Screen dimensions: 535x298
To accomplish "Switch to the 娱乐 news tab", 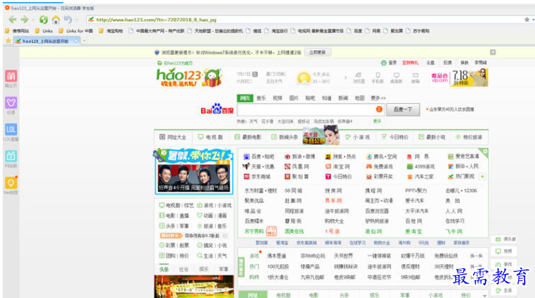I will [x=204, y=269].
